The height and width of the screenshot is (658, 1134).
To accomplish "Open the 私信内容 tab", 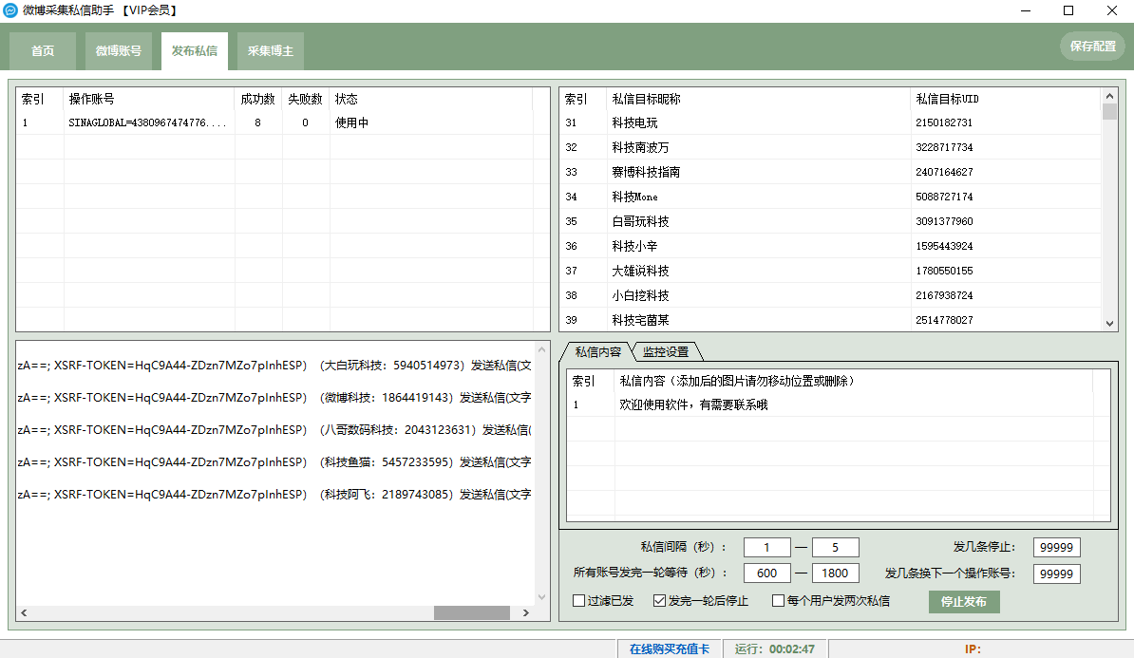I will pos(602,350).
